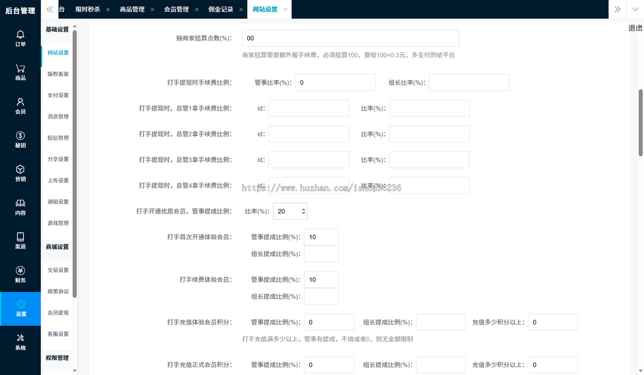Click the 后台管理 header title
This screenshot has width=644, height=375.
point(20,11)
